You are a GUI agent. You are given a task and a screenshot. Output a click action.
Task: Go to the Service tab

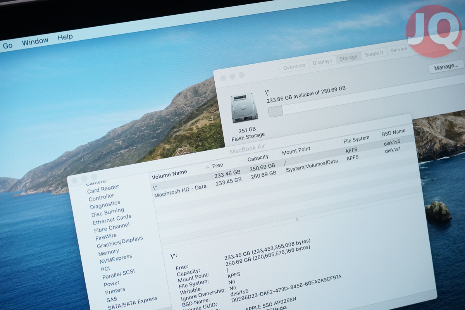[x=399, y=50]
